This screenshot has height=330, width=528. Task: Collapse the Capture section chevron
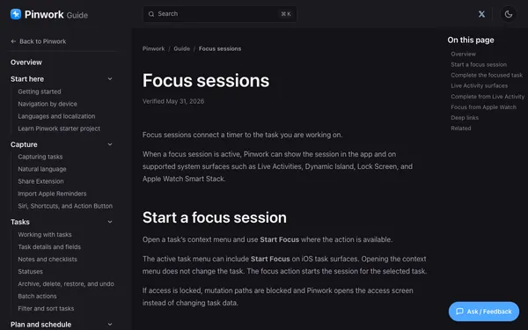pyautogui.click(x=110, y=144)
